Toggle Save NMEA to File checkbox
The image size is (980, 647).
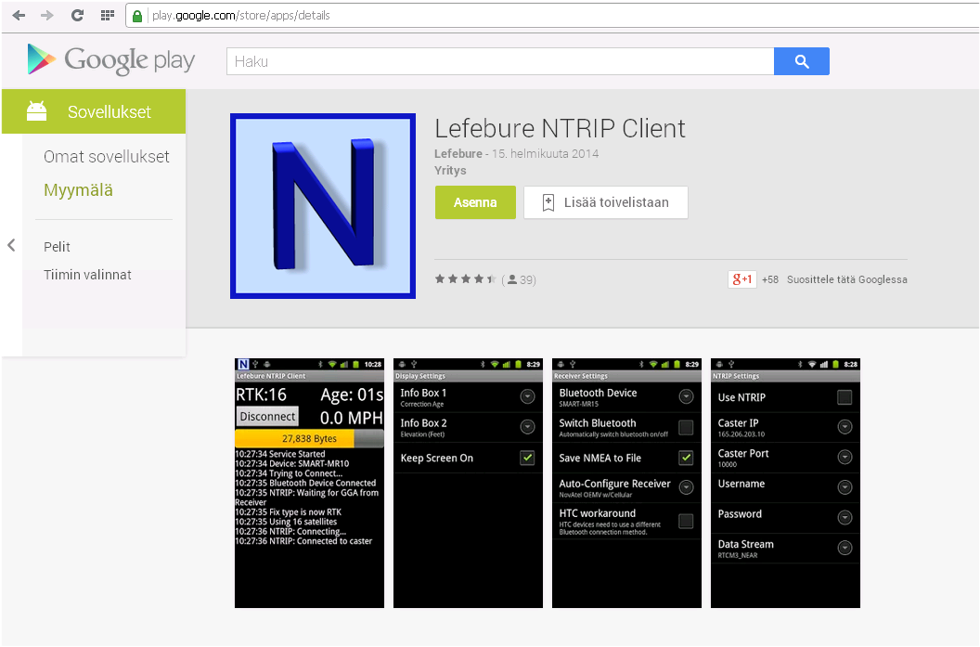click(x=686, y=458)
